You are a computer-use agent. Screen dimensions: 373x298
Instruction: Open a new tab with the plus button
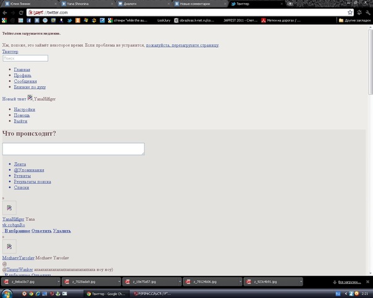290,4
